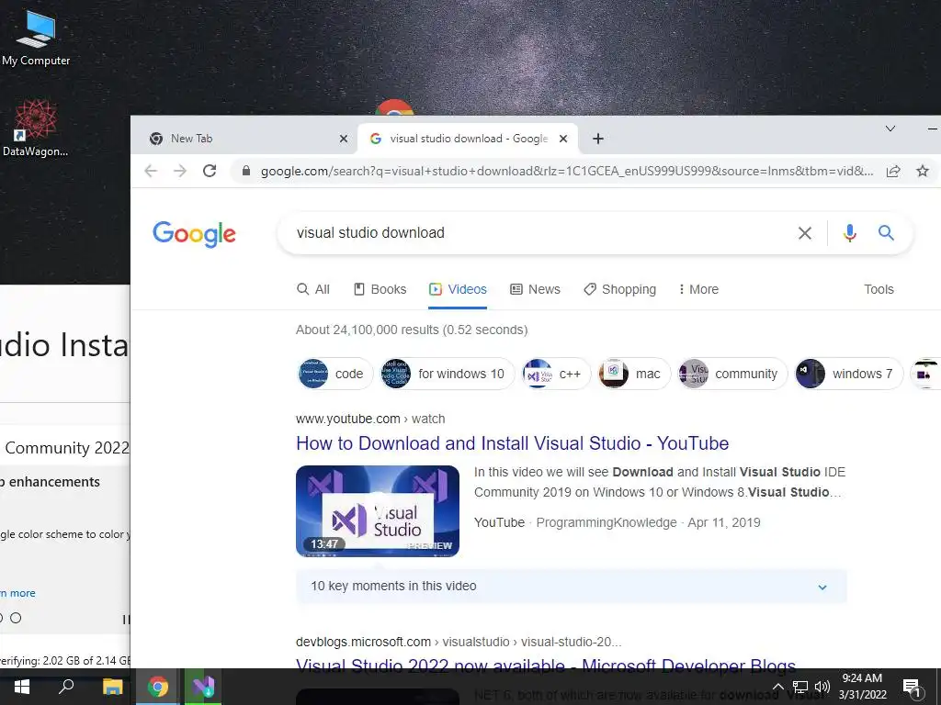Viewport: 941px width, 705px height.
Task: Open volume control tray icon
Action: pyautogui.click(x=822, y=687)
